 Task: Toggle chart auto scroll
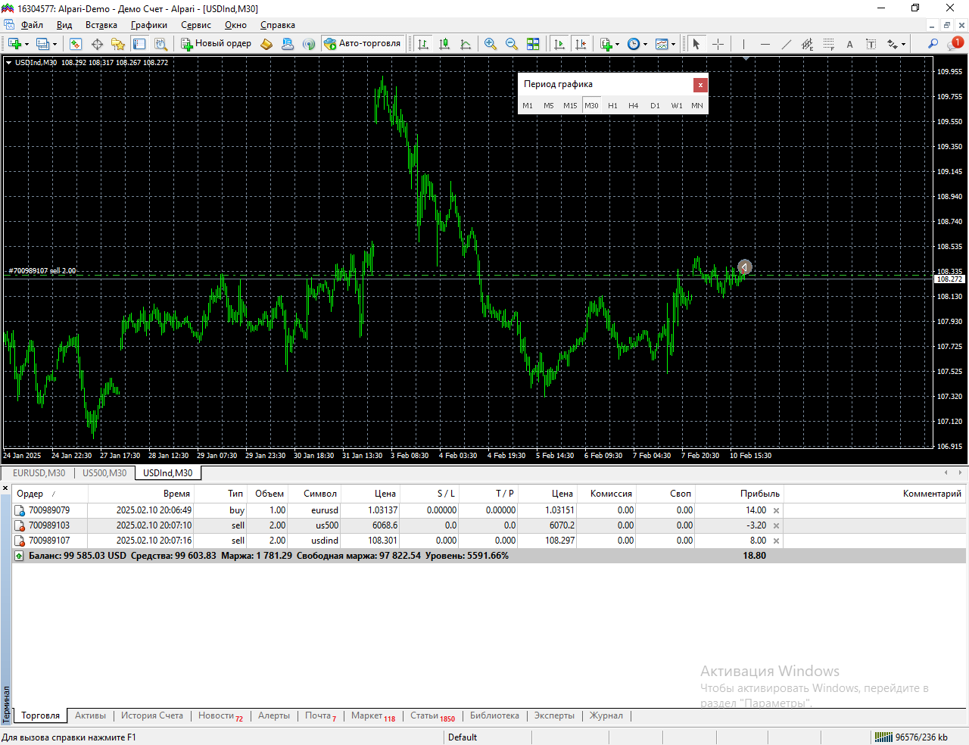[559, 44]
